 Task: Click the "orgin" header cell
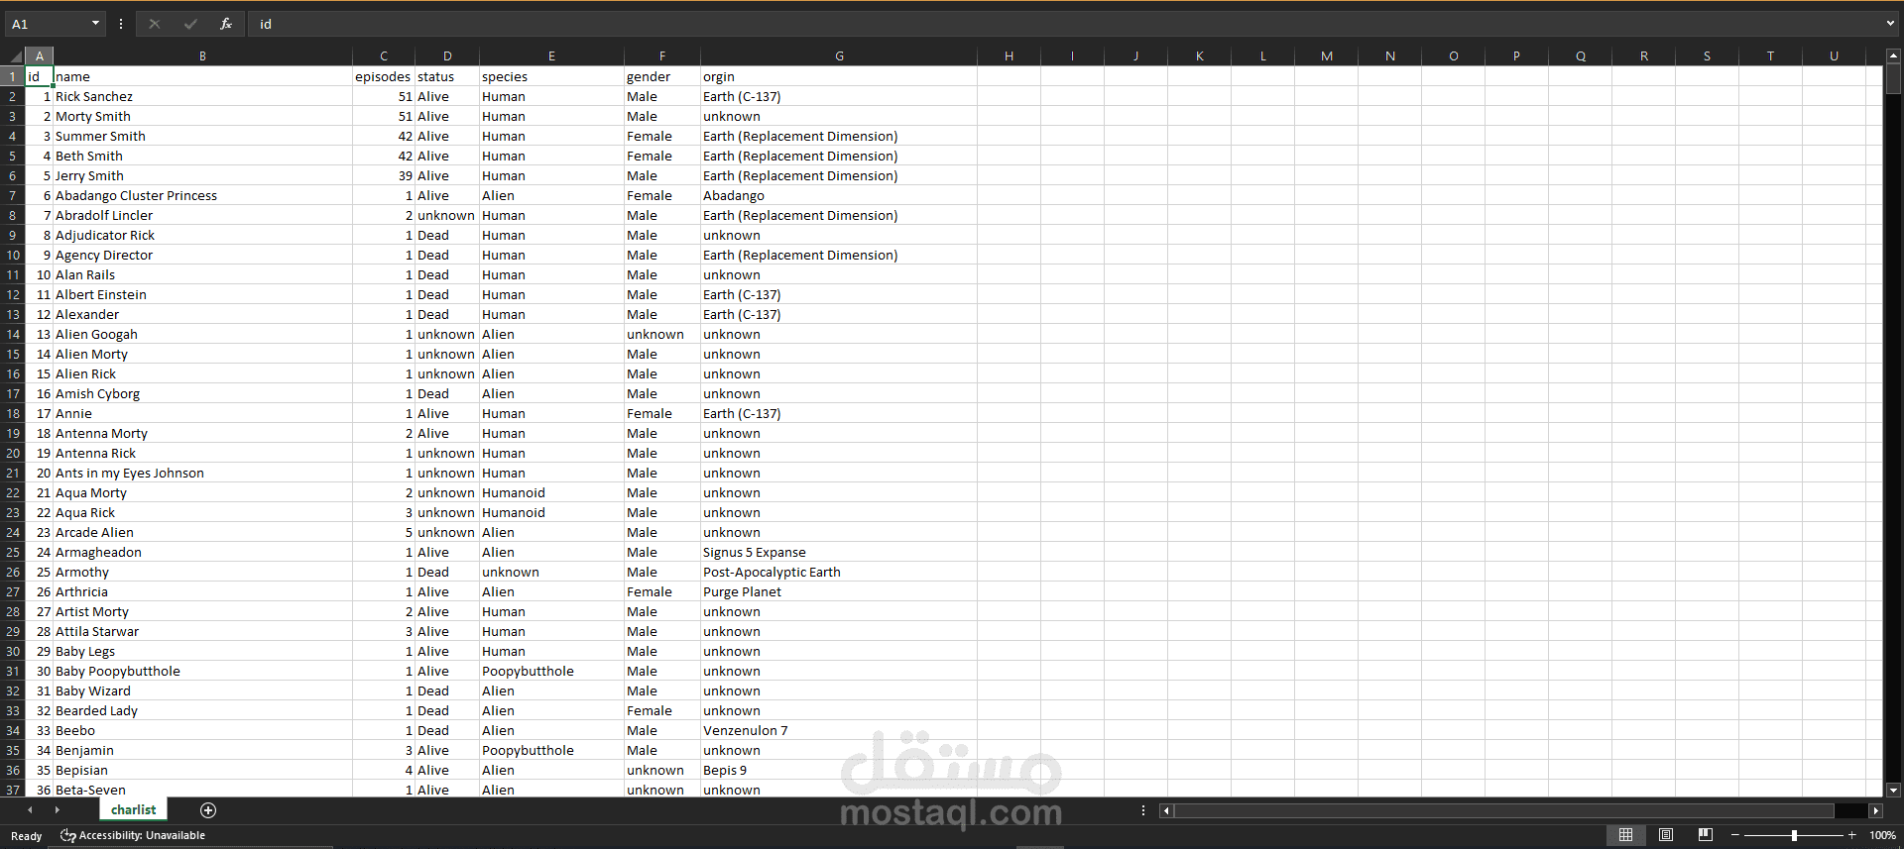[x=839, y=76]
